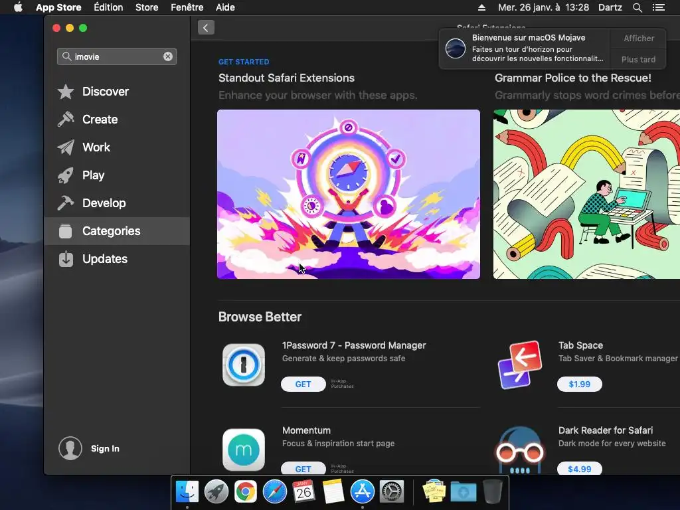Click the Sign In link
The image size is (680, 510).
coord(105,449)
